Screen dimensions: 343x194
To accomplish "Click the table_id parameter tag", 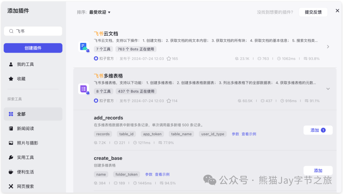I will pyautogui.click(x=126, y=134).
